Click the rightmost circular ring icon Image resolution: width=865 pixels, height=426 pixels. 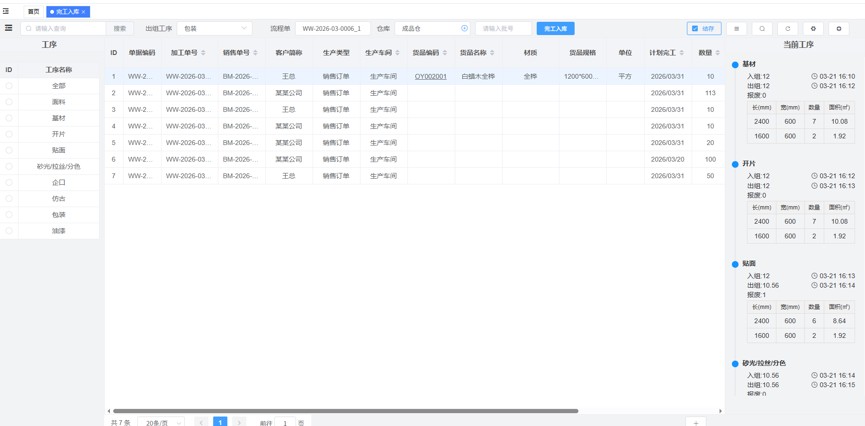coord(838,28)
